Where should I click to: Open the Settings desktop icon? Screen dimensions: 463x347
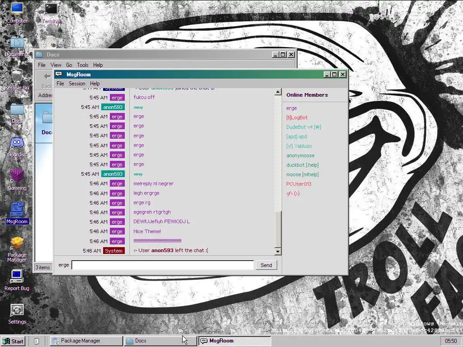click(17, 314)
